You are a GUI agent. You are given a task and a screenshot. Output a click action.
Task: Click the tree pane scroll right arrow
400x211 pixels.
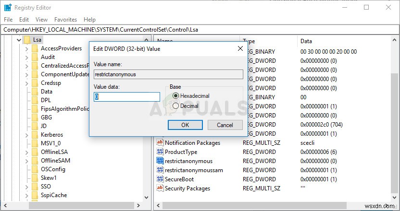[138, 205]
